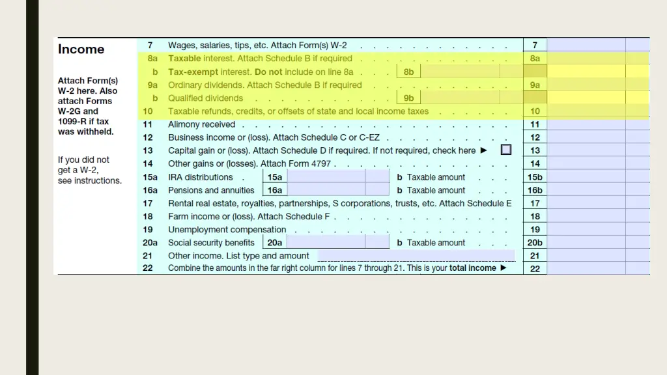Click the 16b taxable amount field
Screen dimensions: 667x375
pyautogui.click(x=586, y=190)
